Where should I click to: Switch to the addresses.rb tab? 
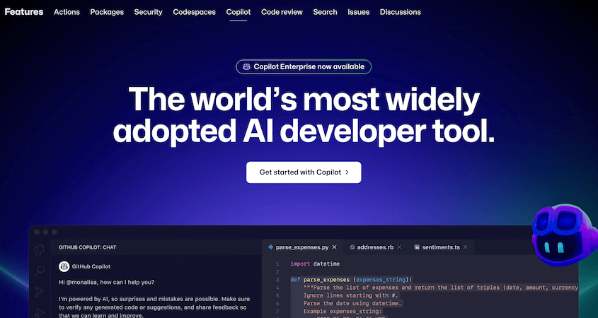click(375, 247)
